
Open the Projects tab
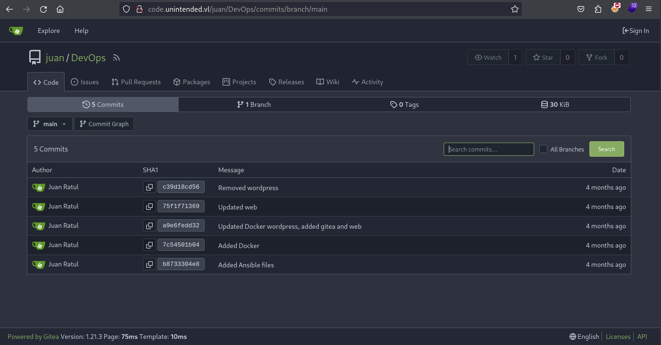click(240, 82)
